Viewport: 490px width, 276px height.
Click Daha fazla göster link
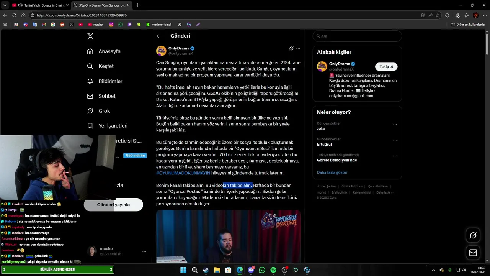pyautogui.click(x=332, y=172)
